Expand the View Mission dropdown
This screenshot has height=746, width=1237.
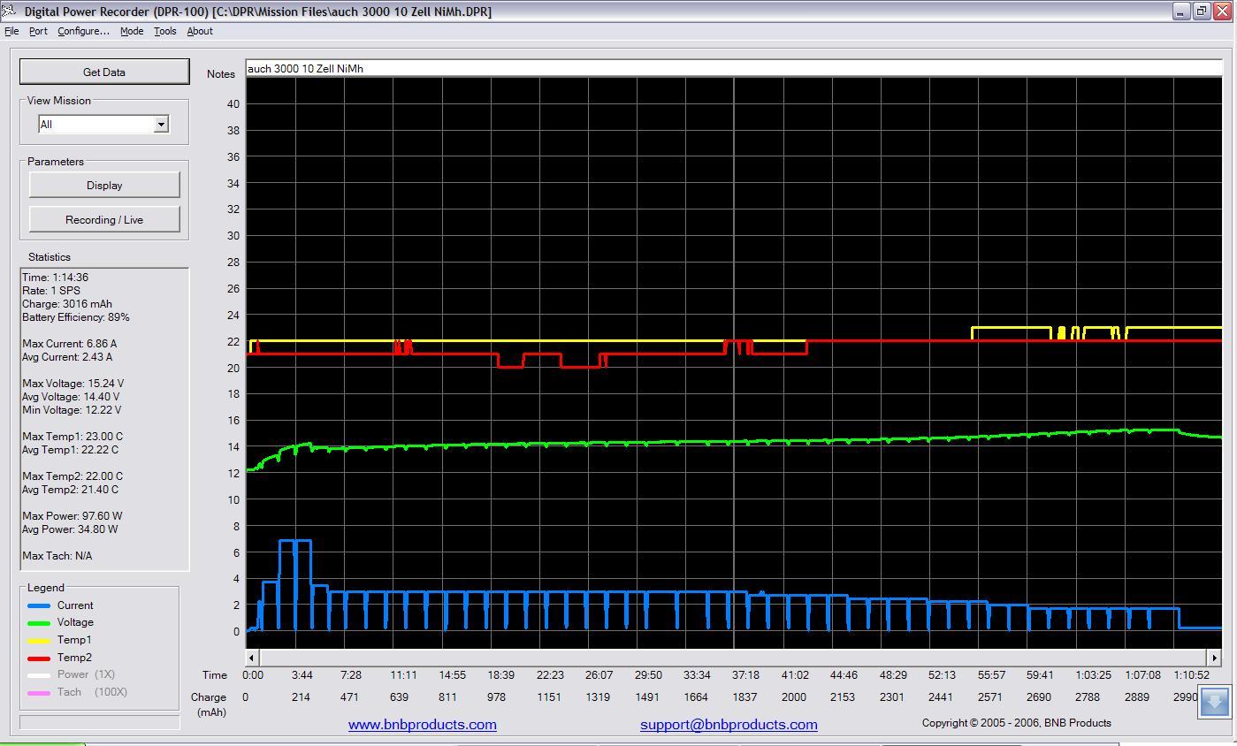161,125
